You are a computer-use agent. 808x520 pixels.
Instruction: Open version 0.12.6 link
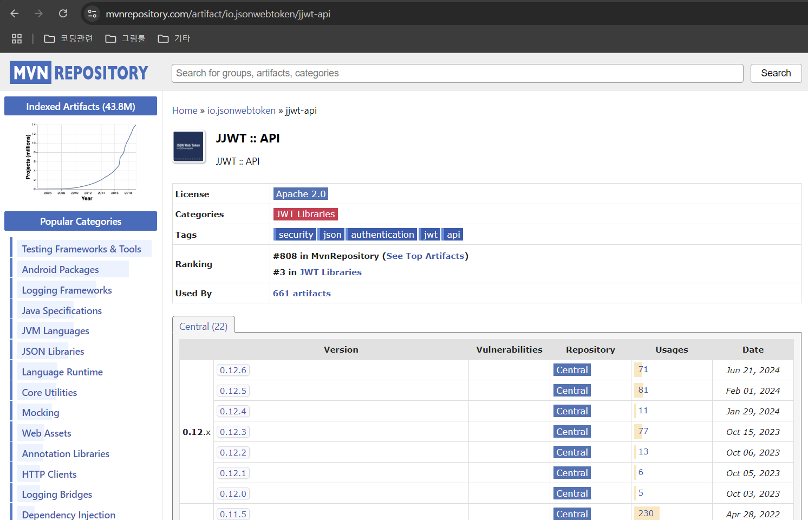pos(233,370)
